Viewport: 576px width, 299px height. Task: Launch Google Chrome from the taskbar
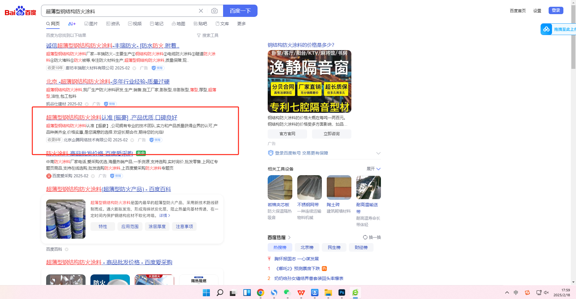[x=261, y=293]
